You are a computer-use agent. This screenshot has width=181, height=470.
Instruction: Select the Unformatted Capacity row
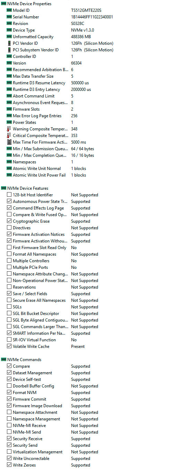click(x=90, y=37)
